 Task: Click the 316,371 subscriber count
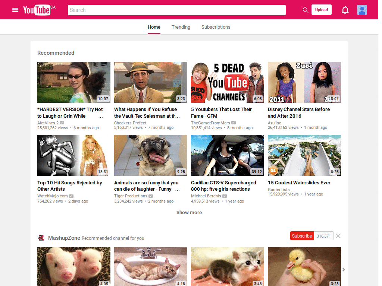[x=323, y=236]
